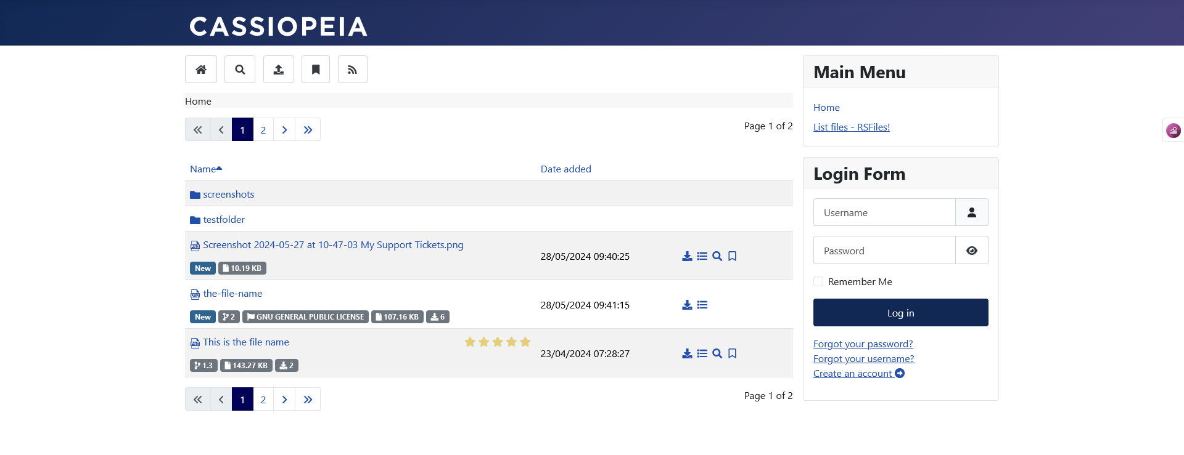
Task: Click the 107.16 KB size badge
Action: (x=397, y=317)
